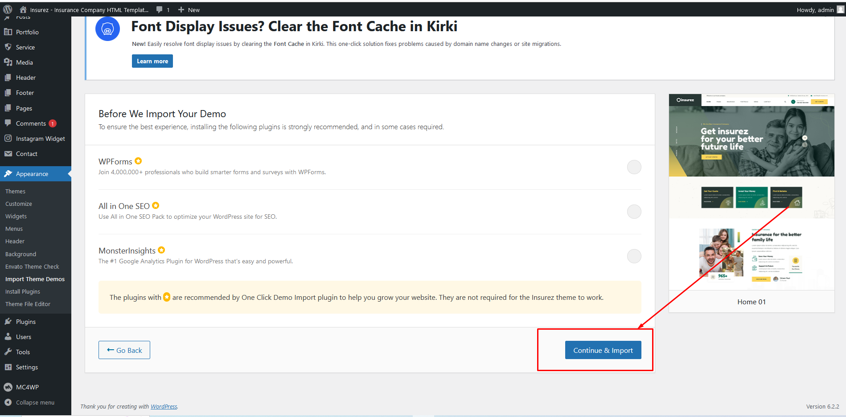The width and height of the screenshot is (846, 417).
Task: Click Howdy, admin account link
Action: 815,10
